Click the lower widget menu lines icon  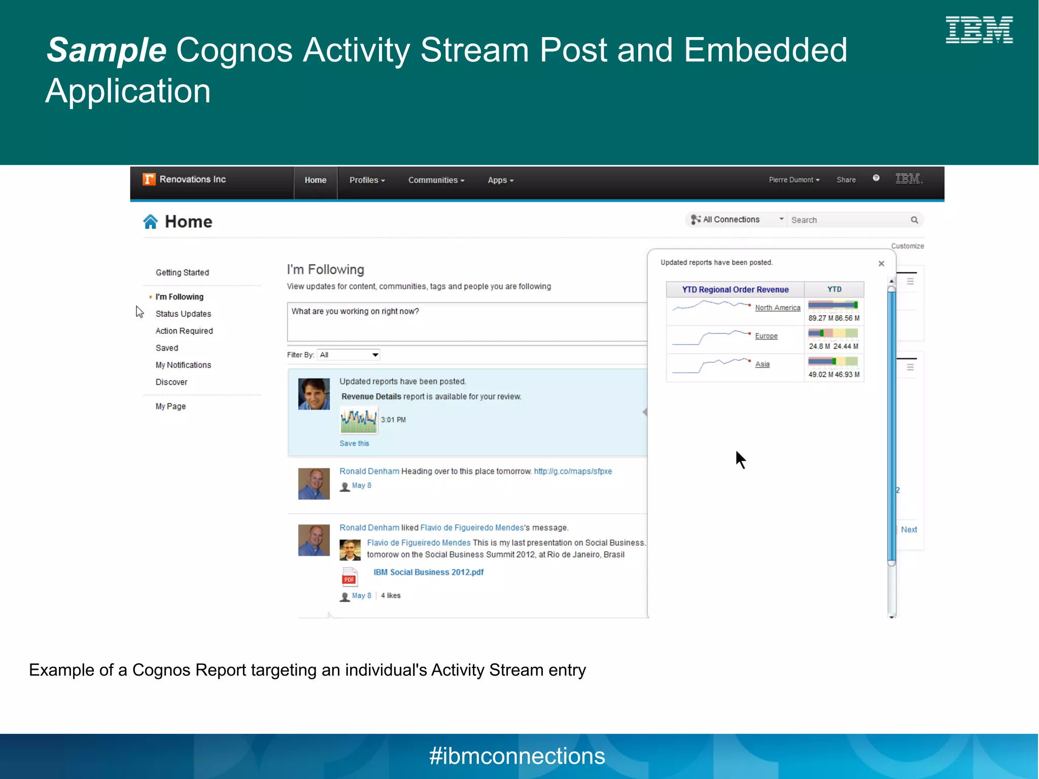point(910,367)
